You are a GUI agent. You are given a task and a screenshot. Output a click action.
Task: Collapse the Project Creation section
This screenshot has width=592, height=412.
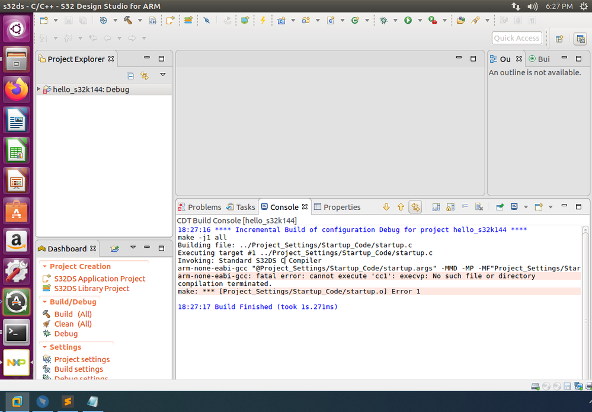point(44,267)
